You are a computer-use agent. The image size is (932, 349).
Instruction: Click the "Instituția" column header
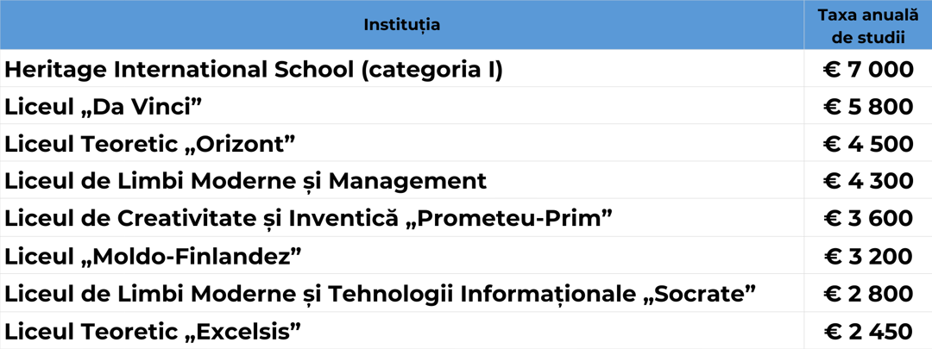pyautogui.click(x=401, y=25)
